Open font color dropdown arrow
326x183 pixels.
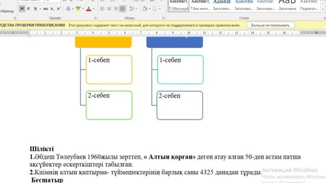[x=94, y=9]
